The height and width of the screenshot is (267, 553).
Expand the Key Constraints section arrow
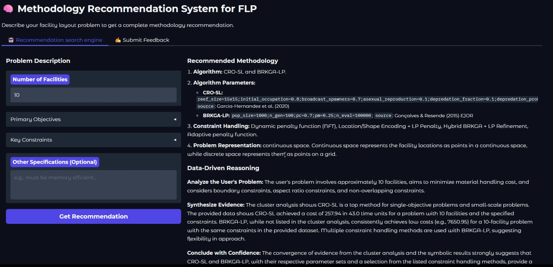[x=175, y=140]
